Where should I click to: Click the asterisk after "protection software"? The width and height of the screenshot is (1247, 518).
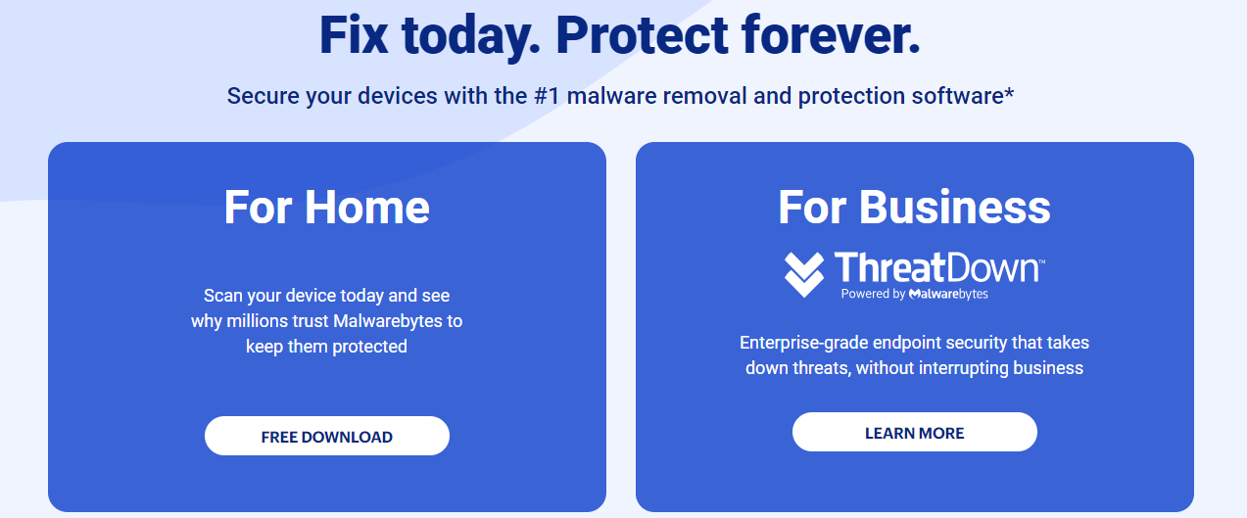pos(1008,95)
